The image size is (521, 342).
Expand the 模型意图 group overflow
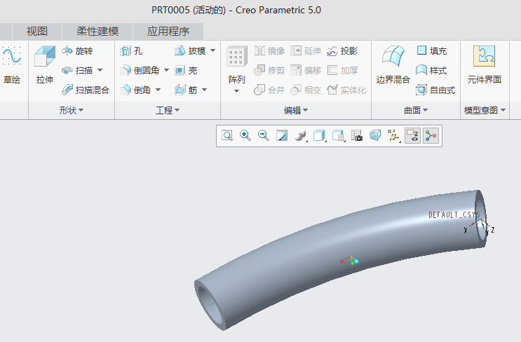point(485,110)
